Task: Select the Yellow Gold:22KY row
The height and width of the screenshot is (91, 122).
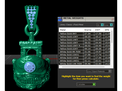Action: [x=84, y=49]
